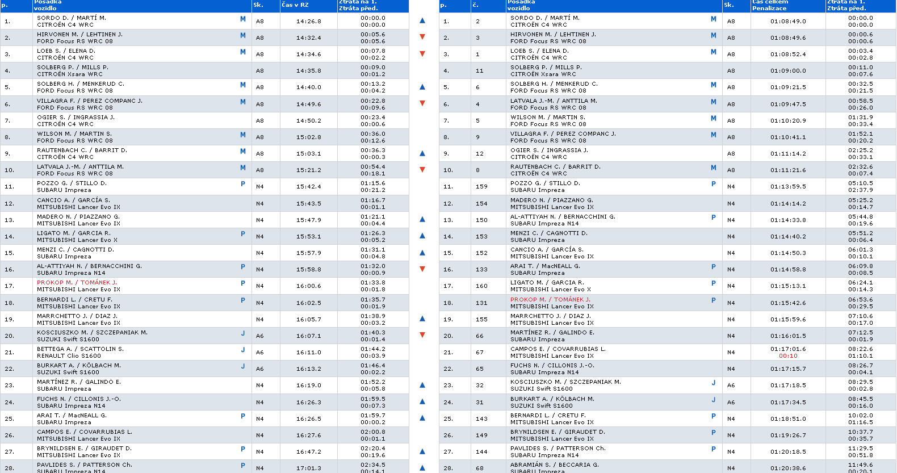Click red down arrow next to Villagra's stage row
897x473 pixels.
[x=422, y=103]
